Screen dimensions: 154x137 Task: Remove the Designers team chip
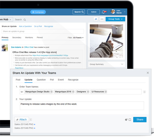point(88,92)
